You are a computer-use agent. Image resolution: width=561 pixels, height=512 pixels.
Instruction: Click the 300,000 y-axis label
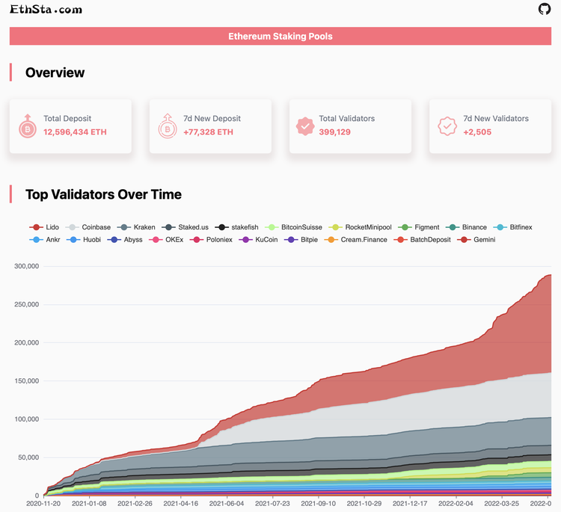point(26,266)
